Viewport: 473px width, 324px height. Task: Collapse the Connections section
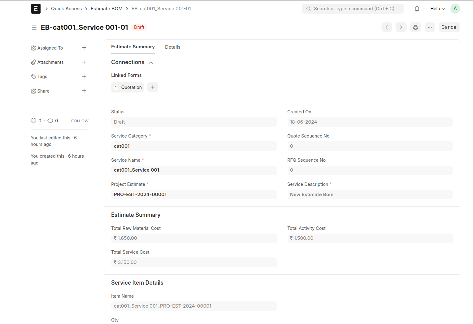151,63
